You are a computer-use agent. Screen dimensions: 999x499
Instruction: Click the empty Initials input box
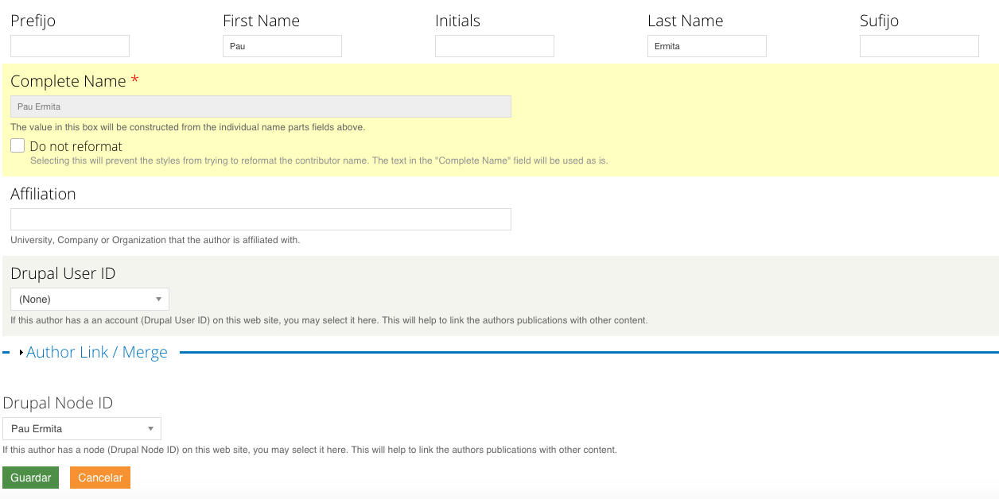[x=495, y=46]
